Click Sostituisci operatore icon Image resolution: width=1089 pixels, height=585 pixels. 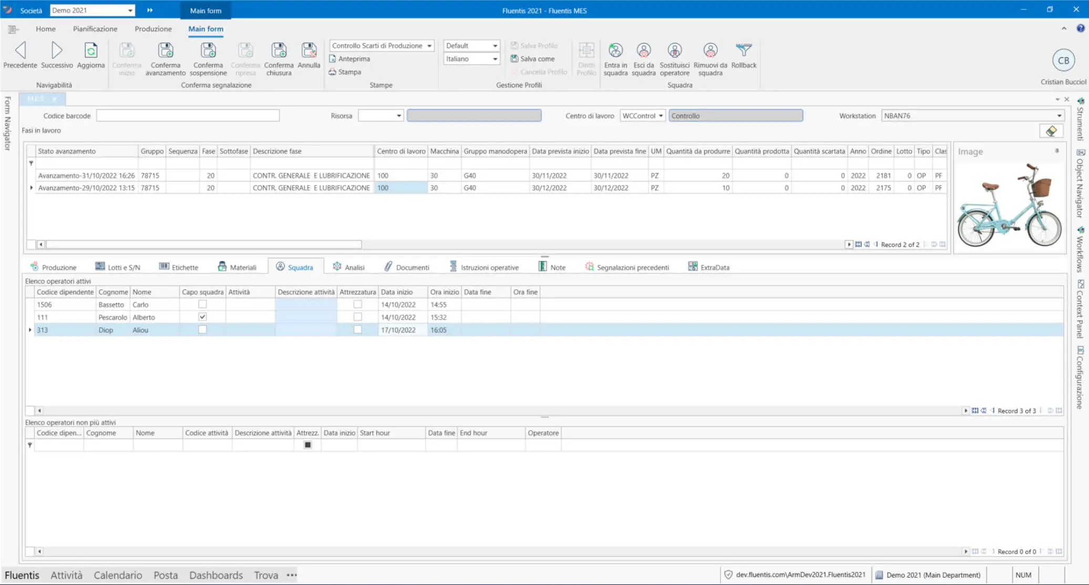[x=674, y=50]
